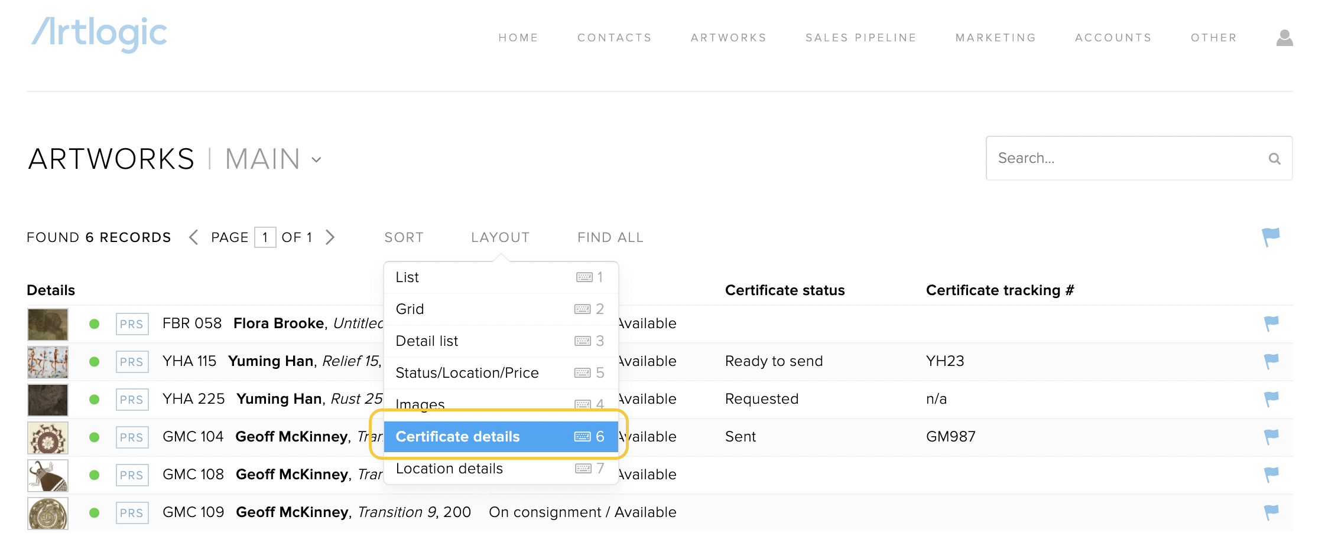Toggle the LAYOUT dropdown menu
Image resolution: width=1338 pixels, height=556 pixels.
point(501,237)
